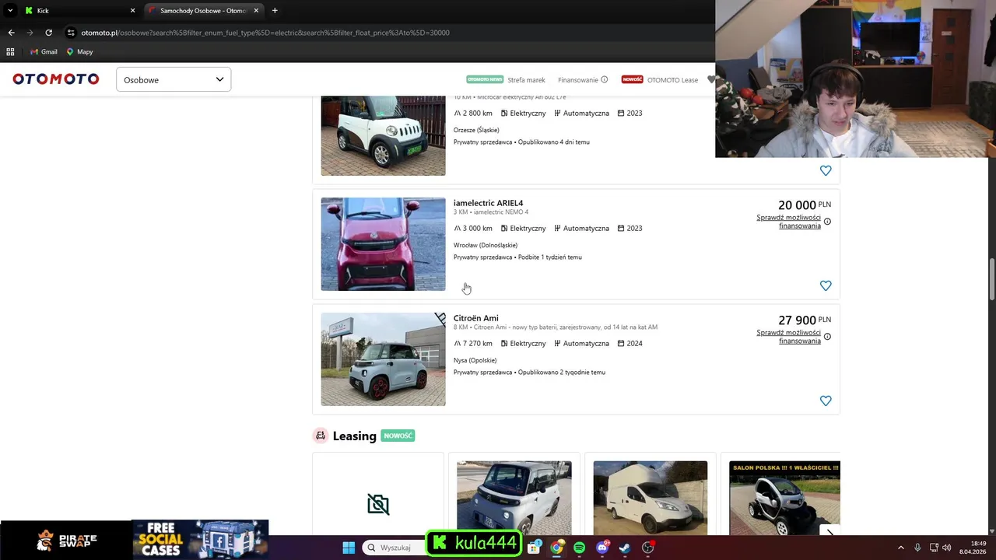This screenshot has width=996, height=560.
Task: Open Strefa marek in header
Action: (526, 80)
